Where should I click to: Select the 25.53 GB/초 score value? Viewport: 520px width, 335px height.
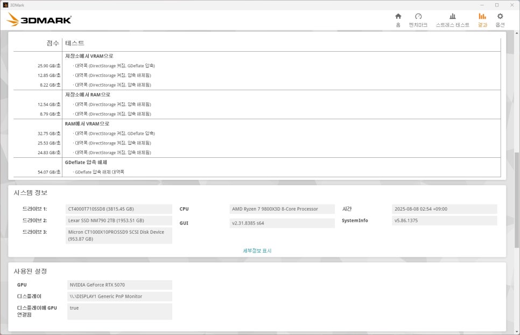pos(49,143)
